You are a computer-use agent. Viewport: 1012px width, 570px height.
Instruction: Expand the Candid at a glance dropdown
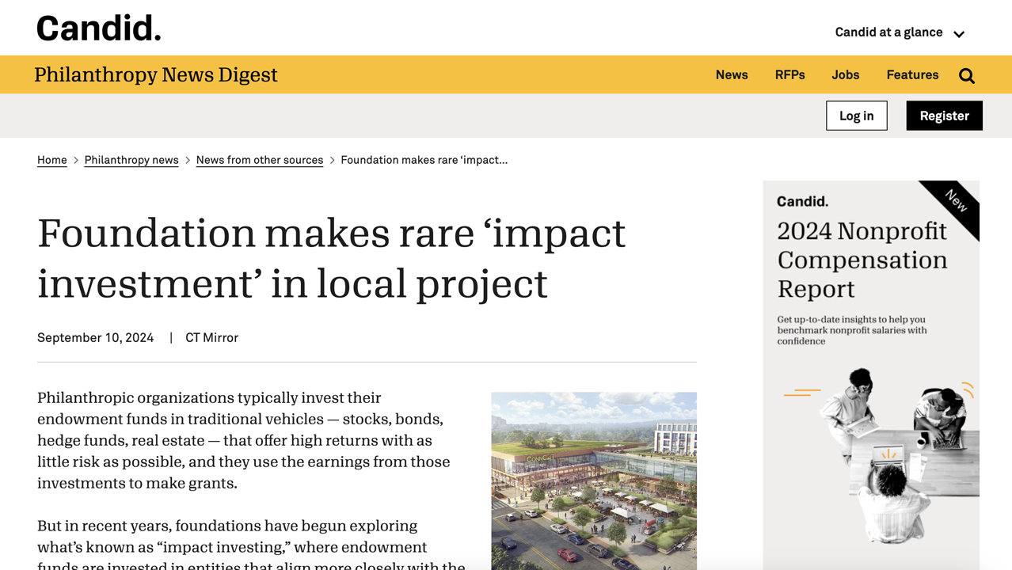[900, 32]
